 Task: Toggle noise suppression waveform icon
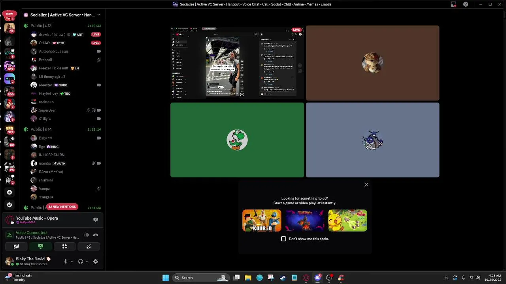86,235
